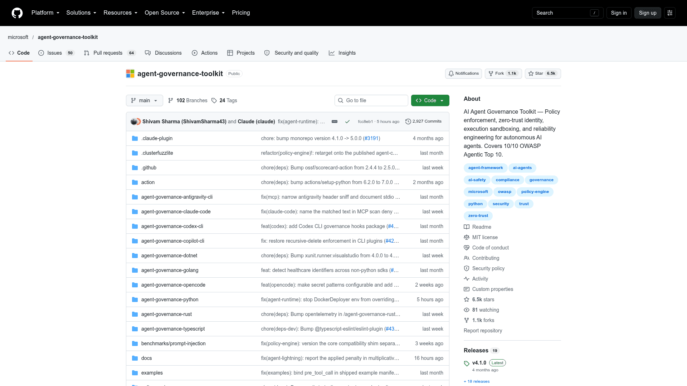Click the policy-engine topic tag

click(x=535, y=192)
